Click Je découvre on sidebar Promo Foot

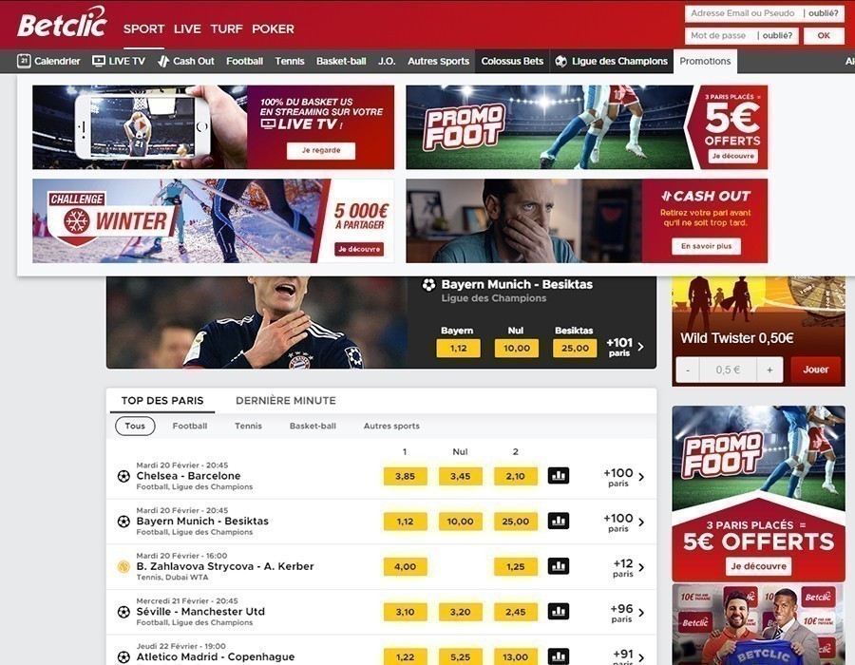click(758, 566)
